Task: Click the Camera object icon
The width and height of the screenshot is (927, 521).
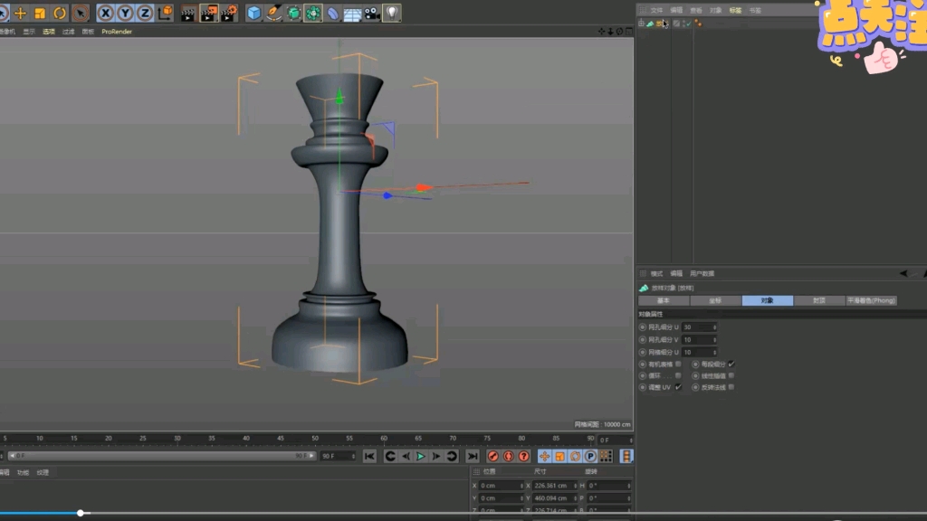Action: [373, 13]
